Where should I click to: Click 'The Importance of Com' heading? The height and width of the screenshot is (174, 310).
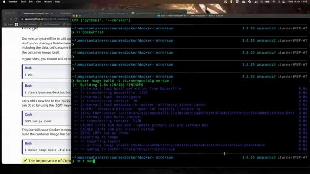(49, 161)
